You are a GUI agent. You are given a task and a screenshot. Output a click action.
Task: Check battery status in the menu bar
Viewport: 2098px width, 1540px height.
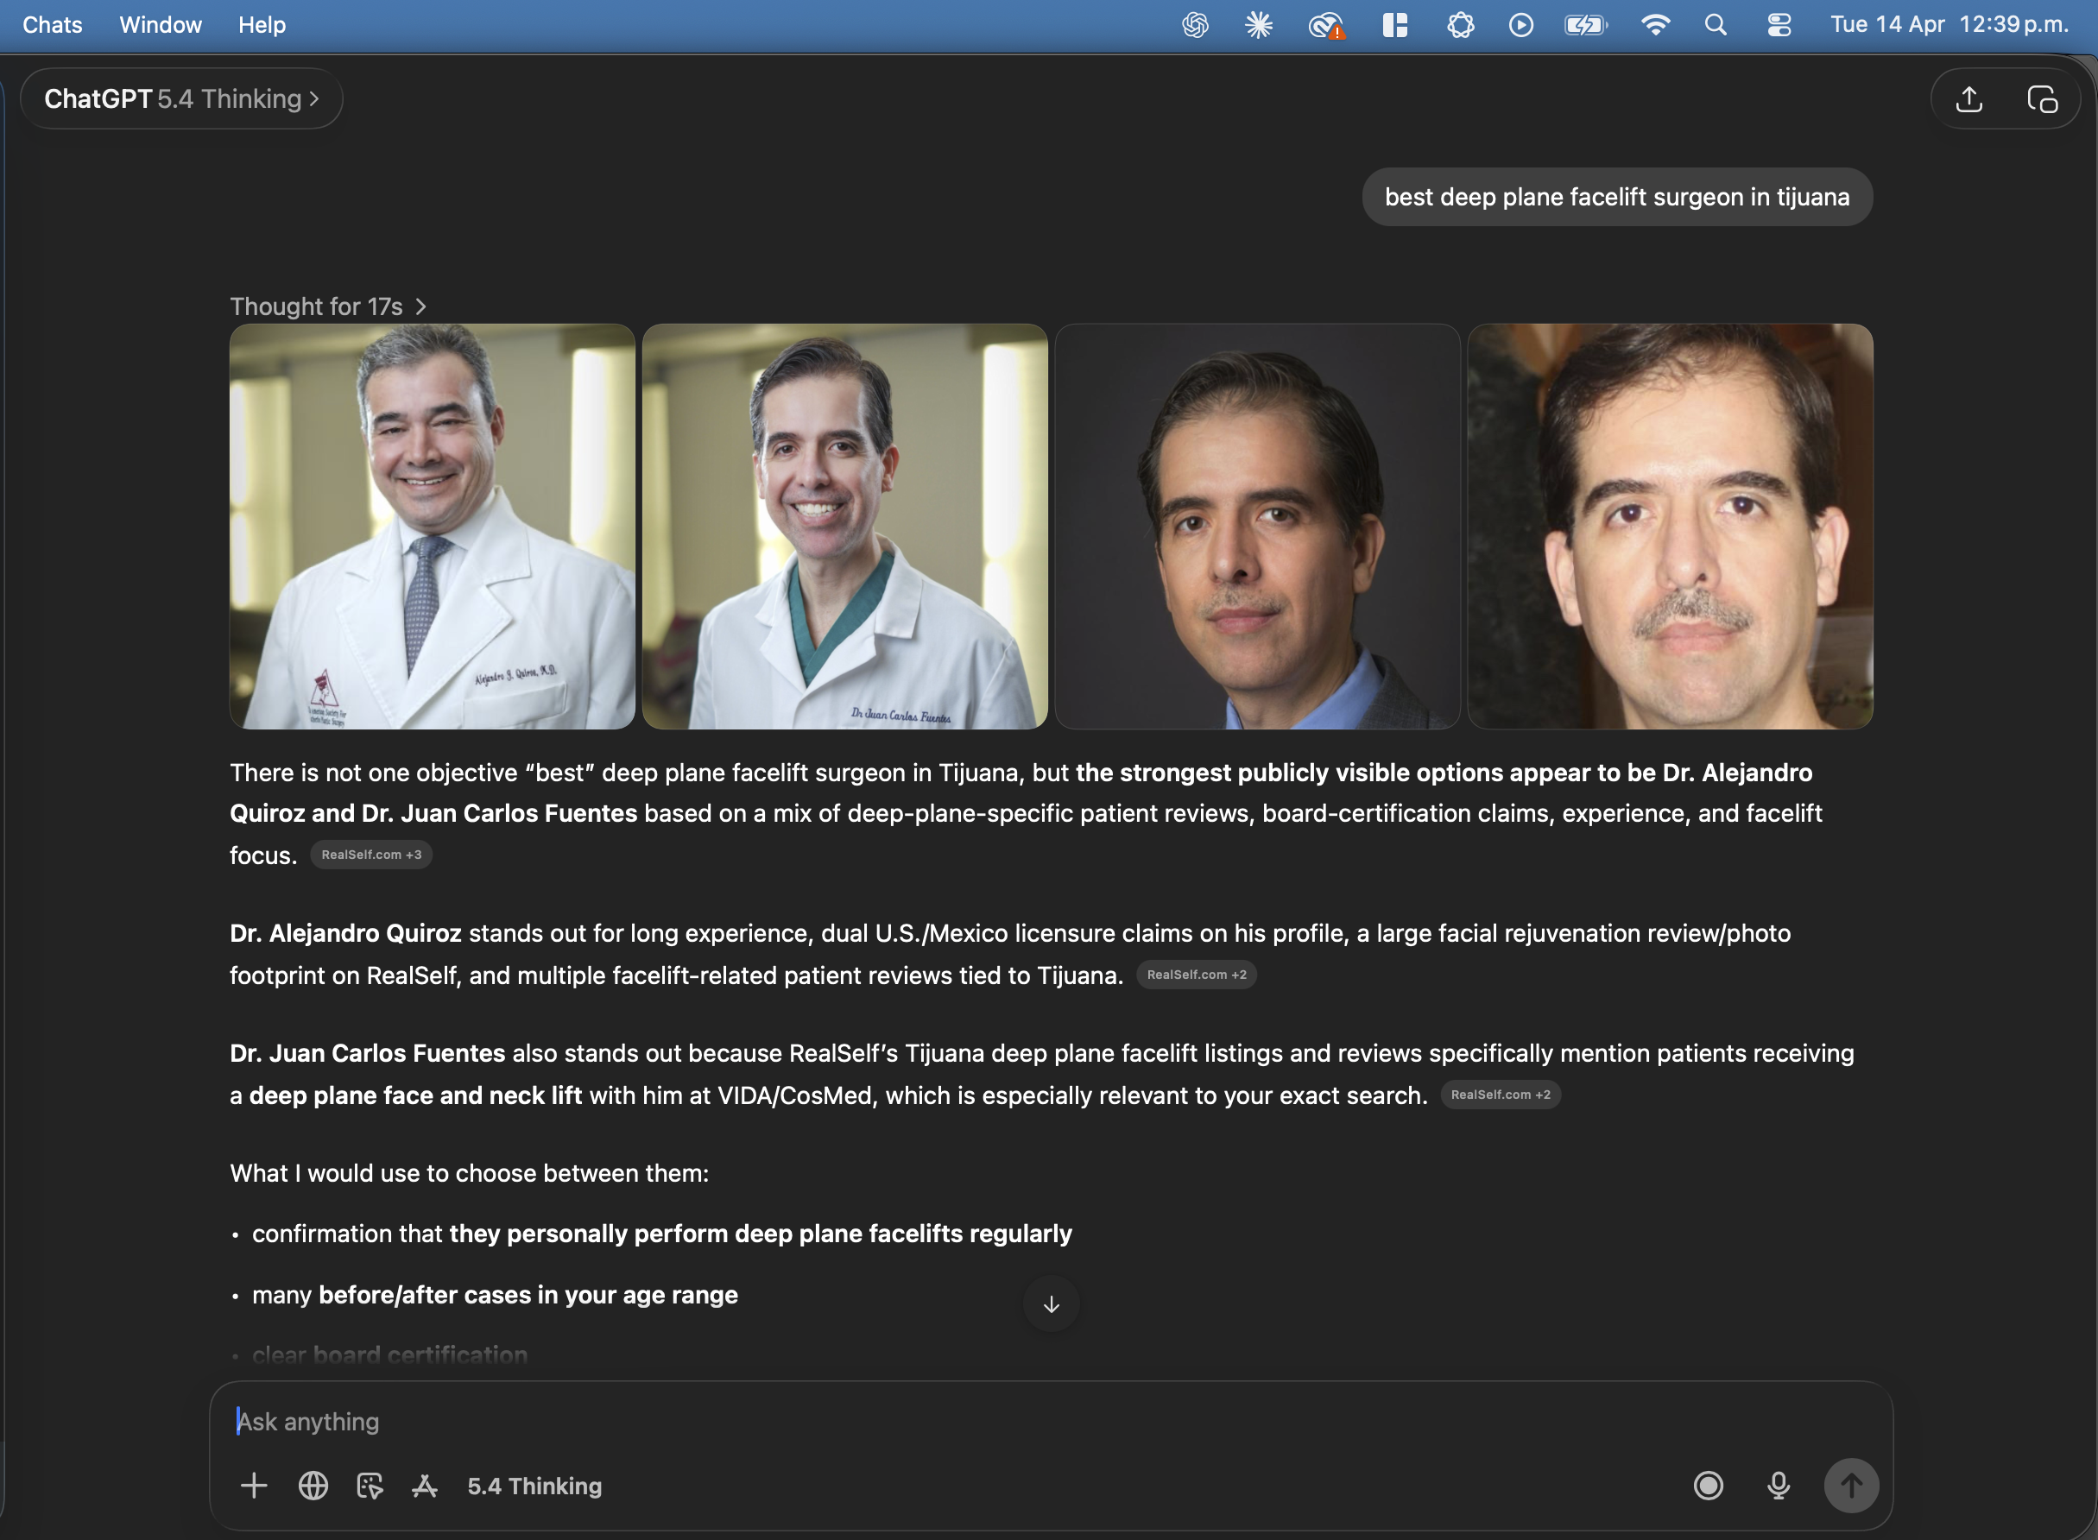pos(1585,25)
